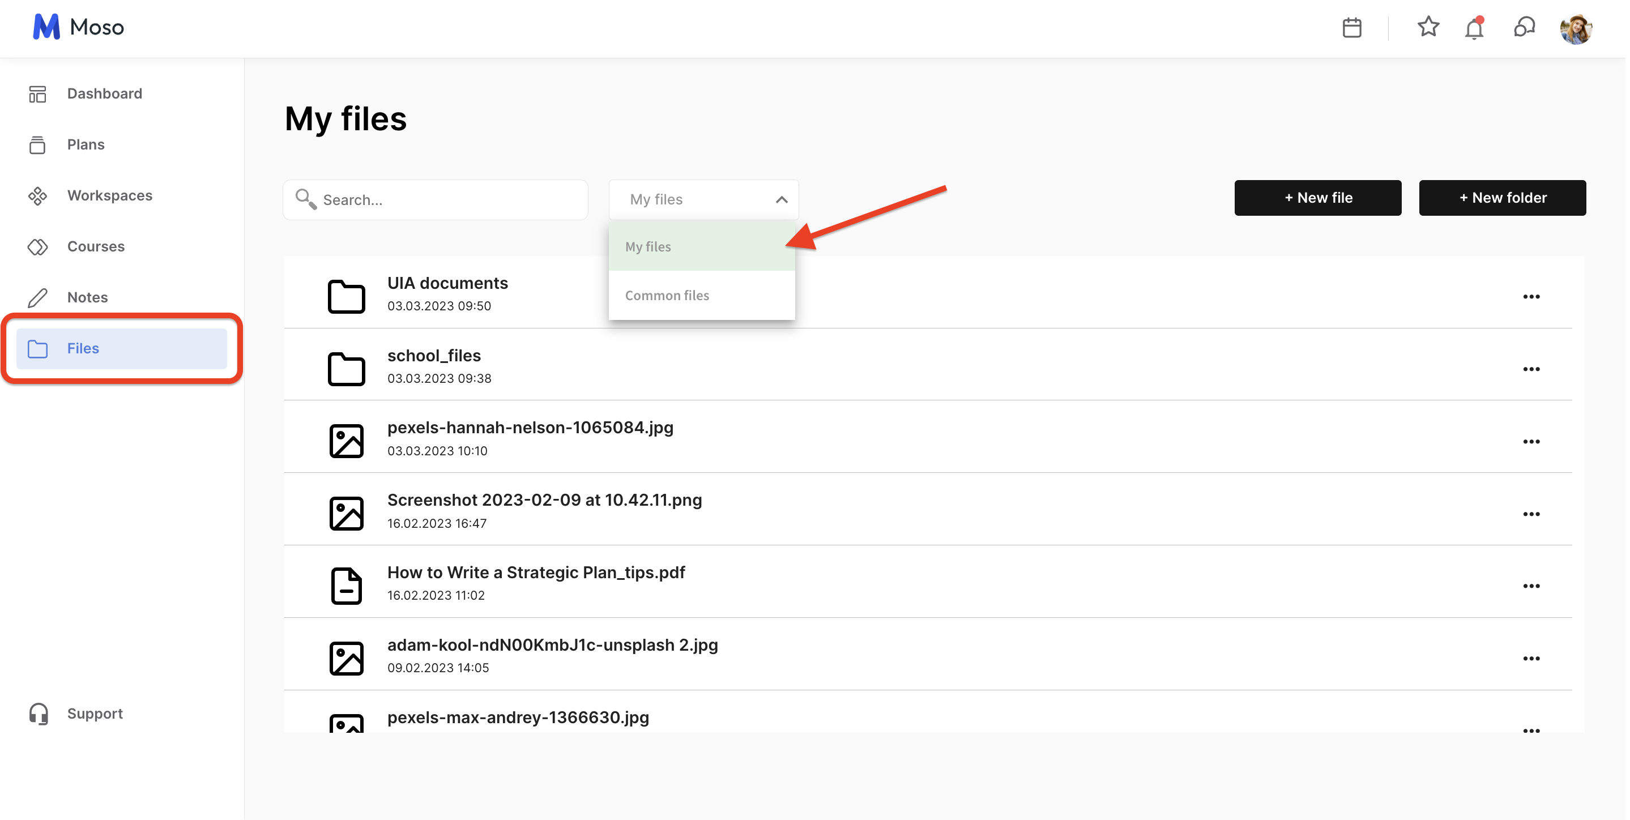Open the calendar icon in header
1630x820 pixels.
point(1351,28)
